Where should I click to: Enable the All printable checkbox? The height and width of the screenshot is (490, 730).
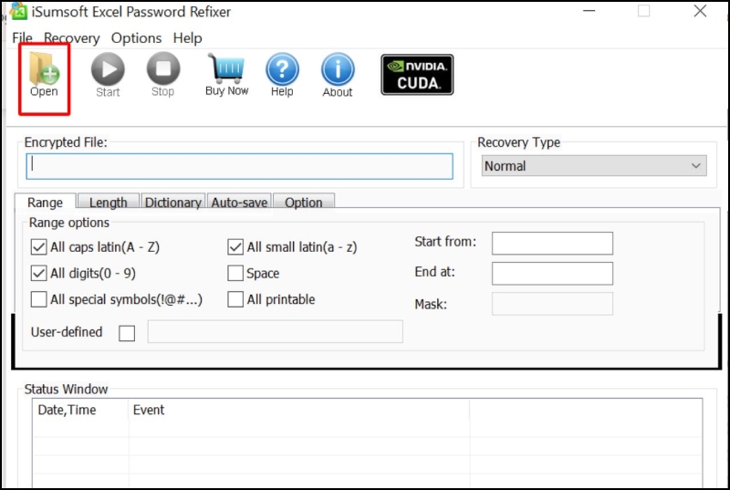coord(235,299)
